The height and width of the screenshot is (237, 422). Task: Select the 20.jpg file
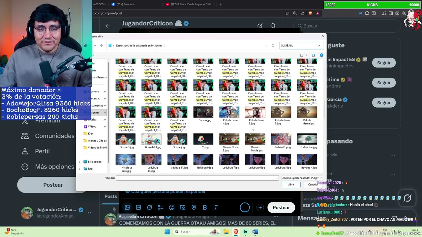pos(203,142)
